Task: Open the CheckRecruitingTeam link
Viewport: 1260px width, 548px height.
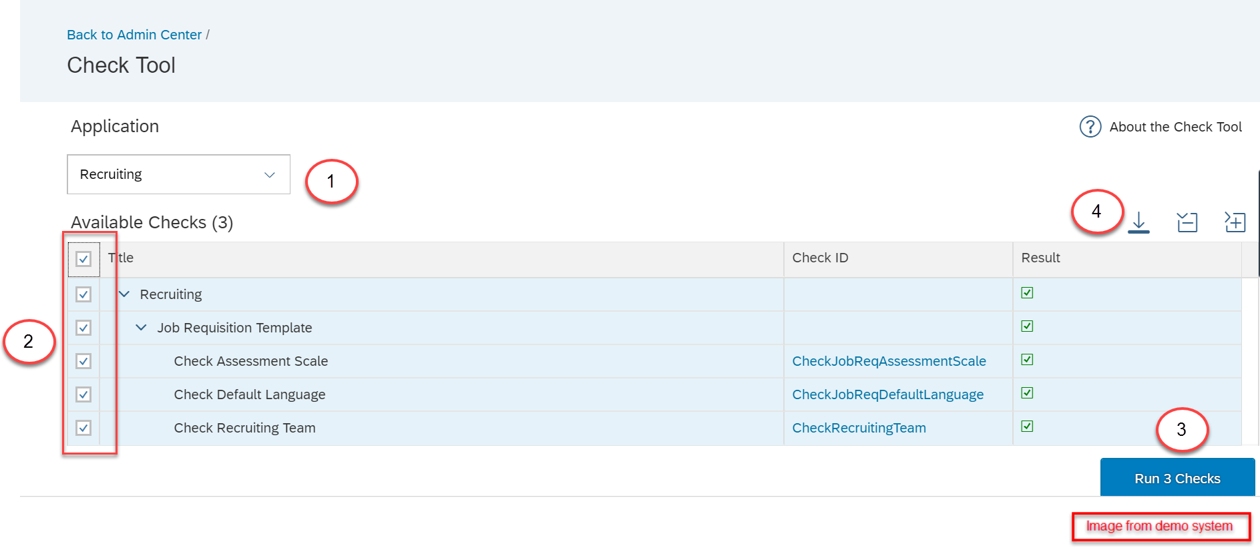Action: click(859, 428)
